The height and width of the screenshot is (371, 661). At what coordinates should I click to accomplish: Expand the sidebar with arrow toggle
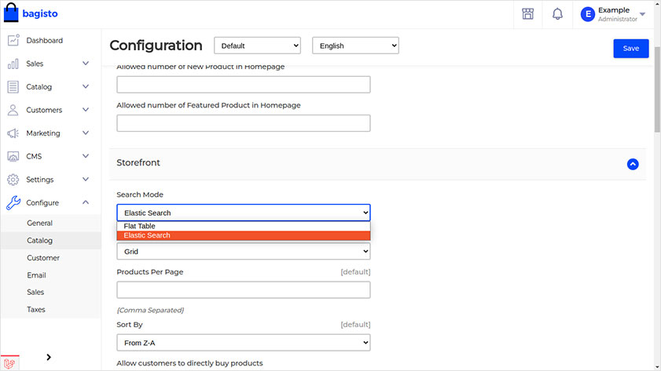tap(49, 358)
